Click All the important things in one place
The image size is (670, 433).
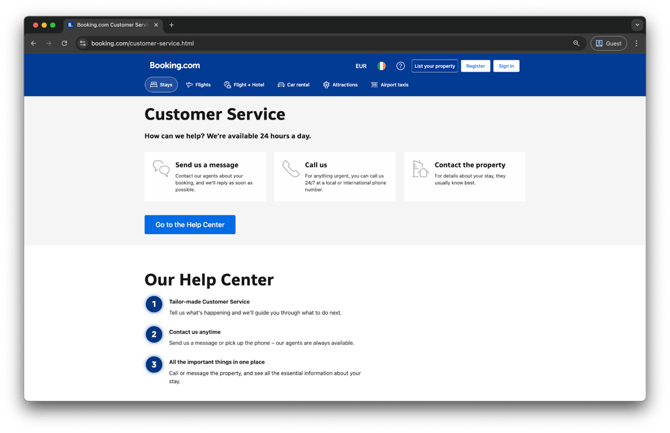pos(217,362)
